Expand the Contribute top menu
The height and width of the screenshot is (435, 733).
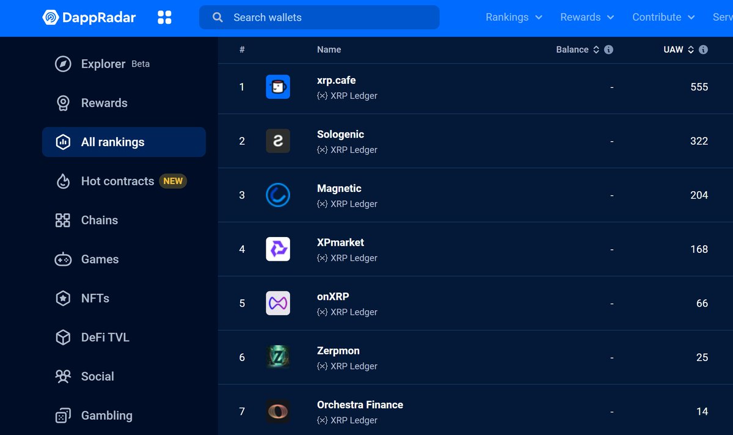(663, 17)
